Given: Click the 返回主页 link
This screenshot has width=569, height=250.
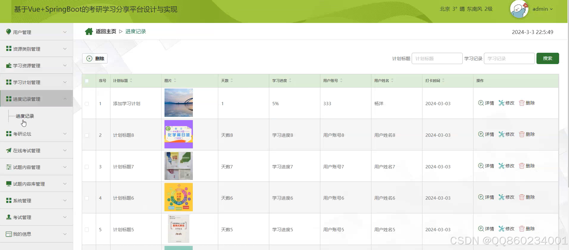Looking at the screenshot, I should (106, 31).
